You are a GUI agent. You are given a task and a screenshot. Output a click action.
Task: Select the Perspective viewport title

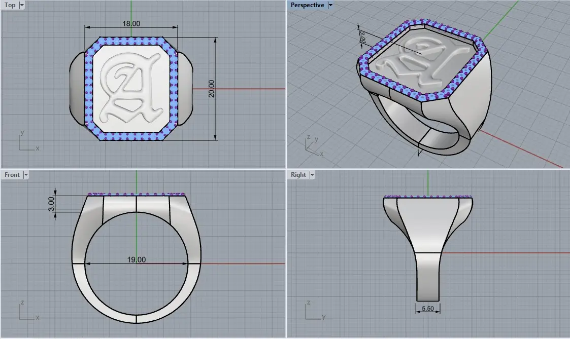click(x=307, y=5)
